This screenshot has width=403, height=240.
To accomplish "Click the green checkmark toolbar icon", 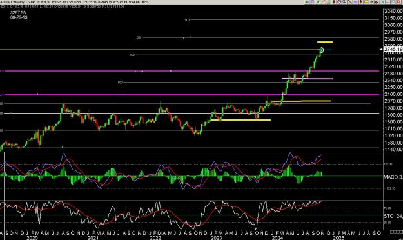I will click(318, 1).
